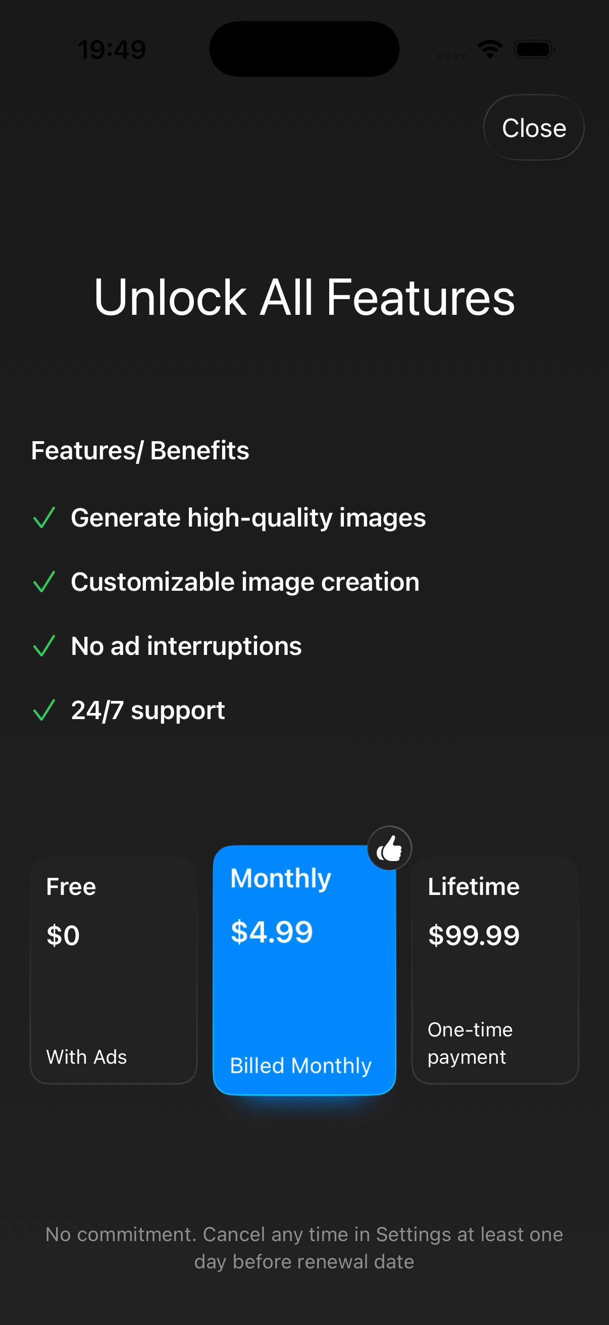Open details on the Billed Monthly label
Image resolution: width=609 pixels, height=1325 pixels.
[300, 1066]
